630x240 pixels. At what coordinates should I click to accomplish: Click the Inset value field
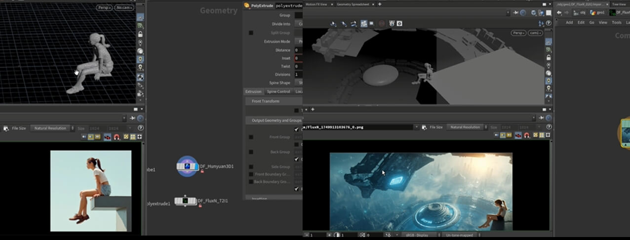click(299, 58)
